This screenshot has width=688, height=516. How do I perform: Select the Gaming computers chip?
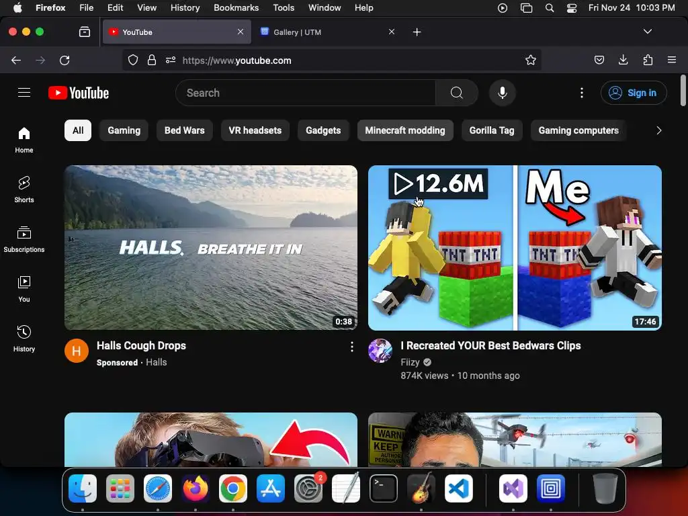coord(578,130)
